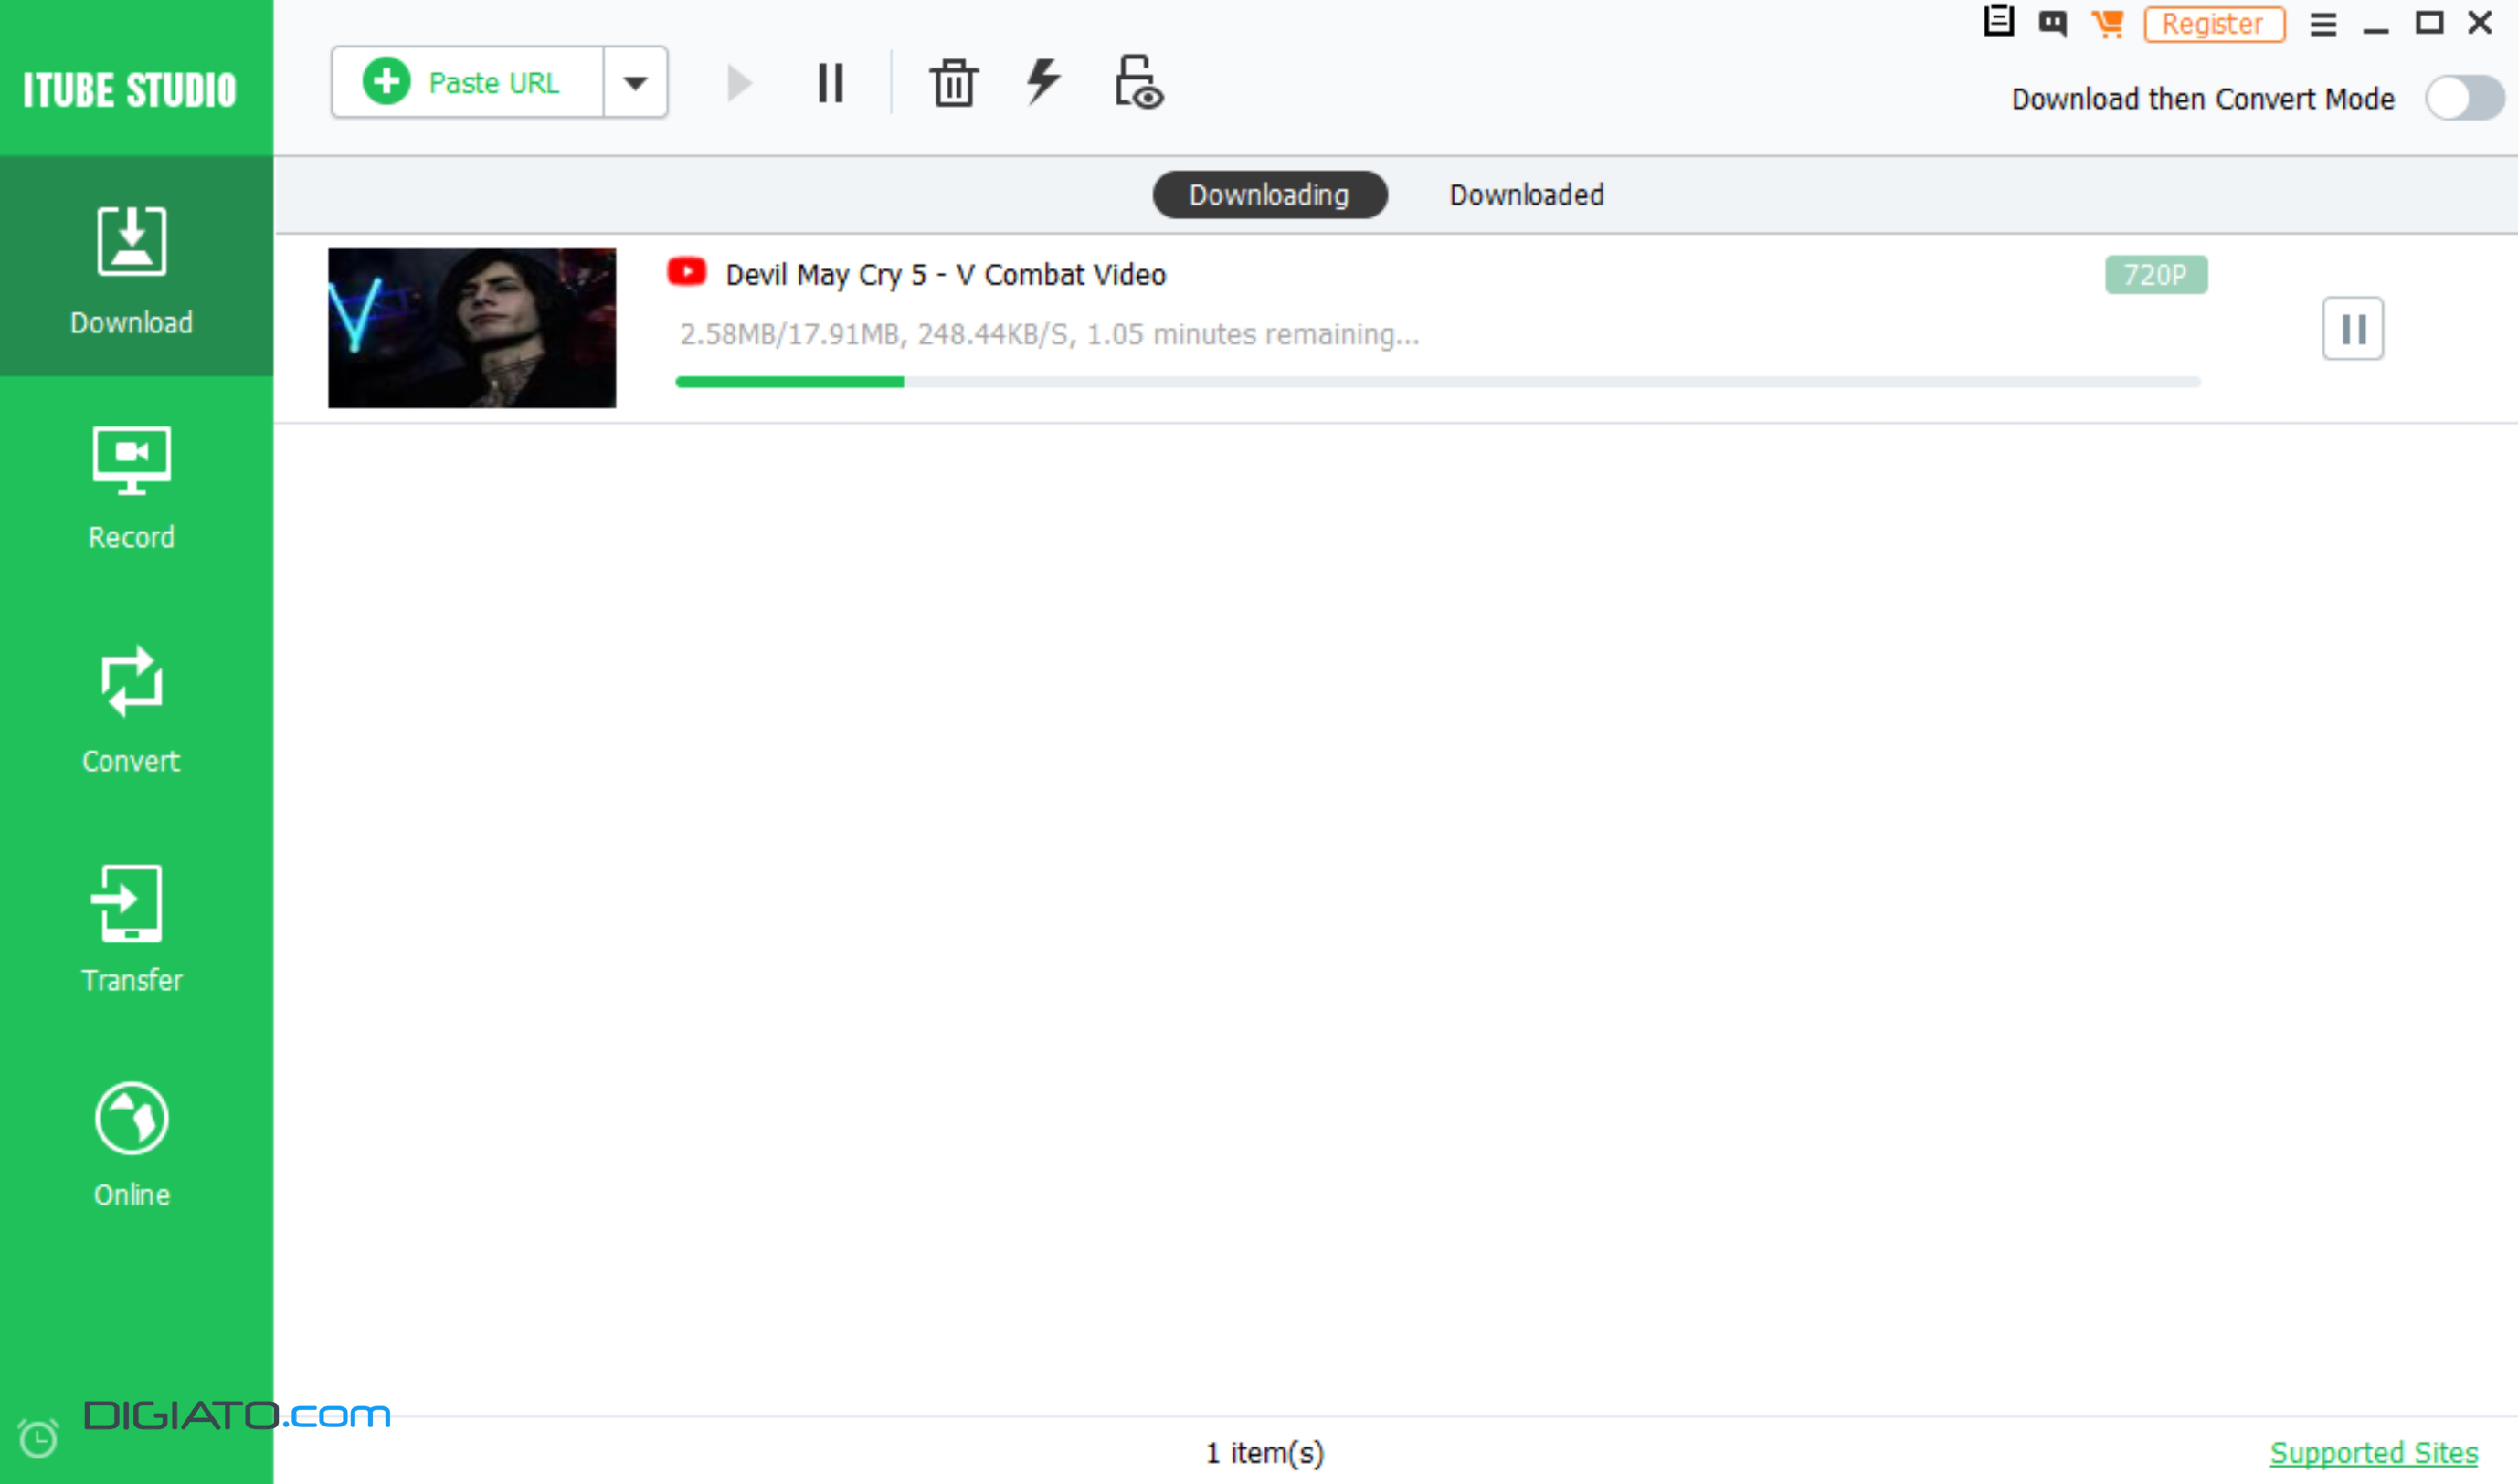Click the scheduler clock icon
Viewport: 2518px width, 1484px height.
click(x=39, y=1438)
